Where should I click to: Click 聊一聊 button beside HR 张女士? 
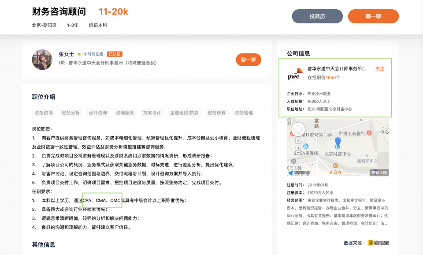249,60
